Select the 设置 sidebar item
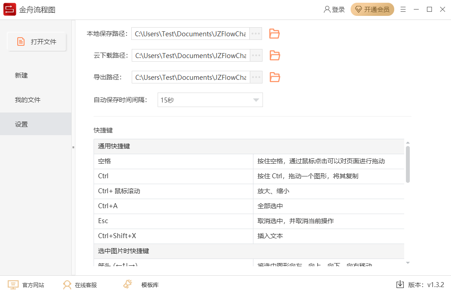Viewport: 451px width, 293px height. [21, 124]
